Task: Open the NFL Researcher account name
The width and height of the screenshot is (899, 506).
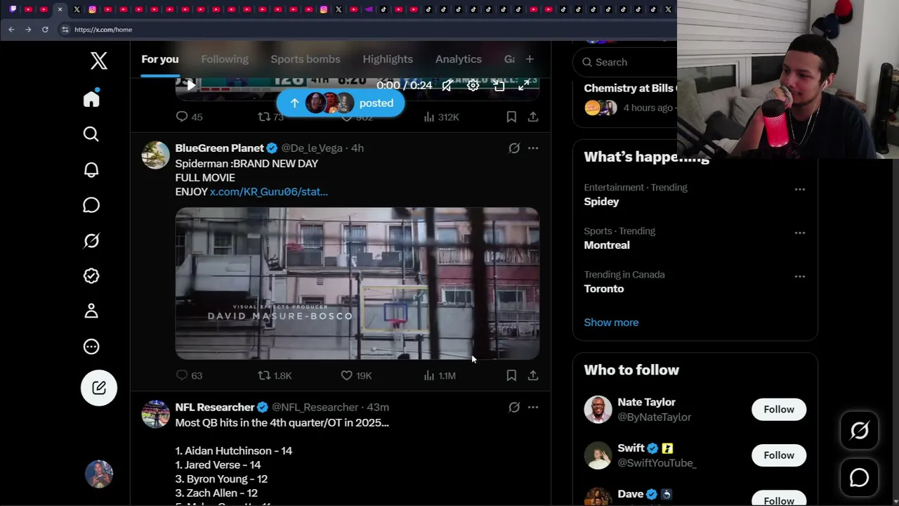Action: [215, 408]
